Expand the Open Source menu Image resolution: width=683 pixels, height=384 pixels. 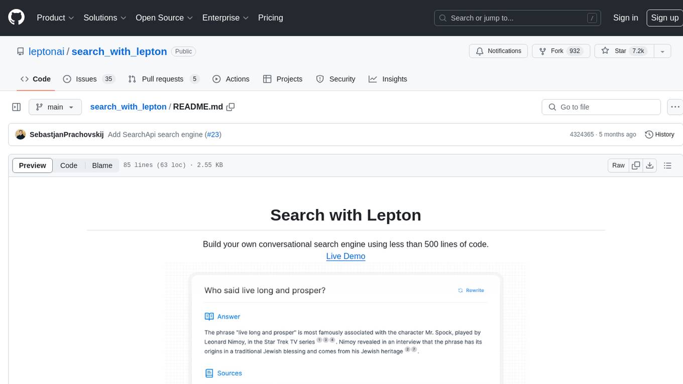click(x=164, y=18)
